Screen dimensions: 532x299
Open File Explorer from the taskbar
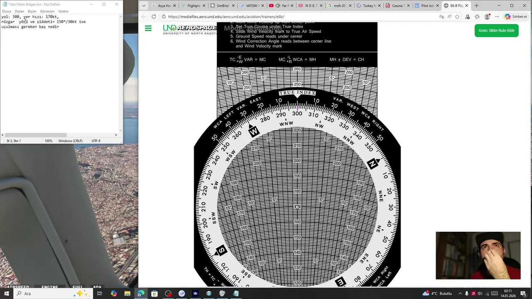[127, 294]
